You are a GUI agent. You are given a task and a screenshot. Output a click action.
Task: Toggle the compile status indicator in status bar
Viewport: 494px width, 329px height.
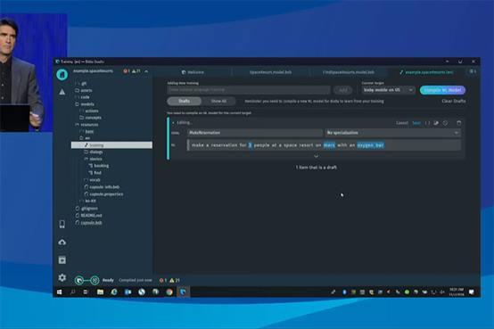pos(86,280)
